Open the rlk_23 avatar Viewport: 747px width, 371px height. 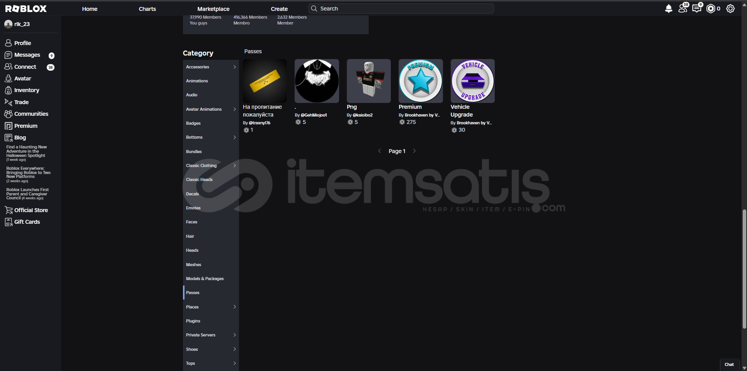coord(8,24)
